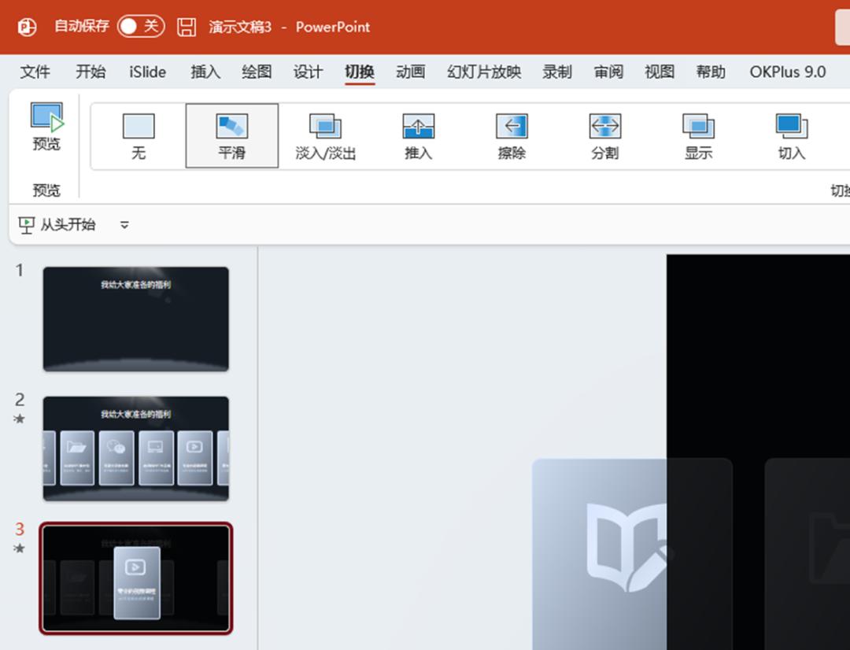Open the 设计 ribbon tab
850x650 pixels.
pyautogui.click(x=308, y=72)
